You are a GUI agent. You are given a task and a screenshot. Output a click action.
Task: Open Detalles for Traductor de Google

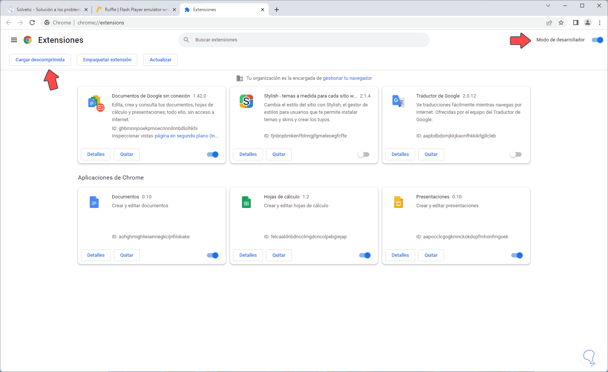(400, 154)
